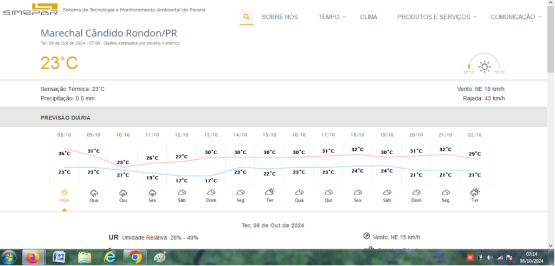This screenshot has width=555, height=266.
Task: Open Firefox from the taskbar
Action: 33,257
